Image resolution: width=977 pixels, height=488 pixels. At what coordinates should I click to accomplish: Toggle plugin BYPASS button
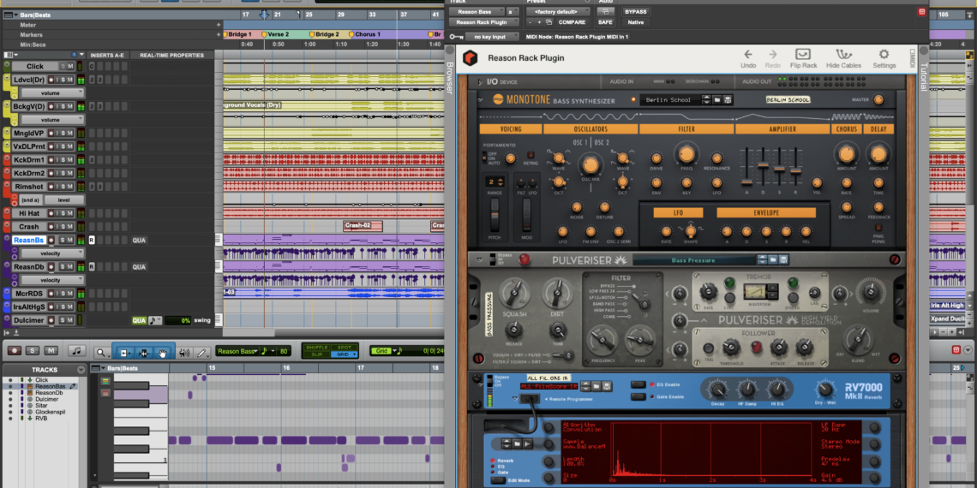[x=636, y=12]
